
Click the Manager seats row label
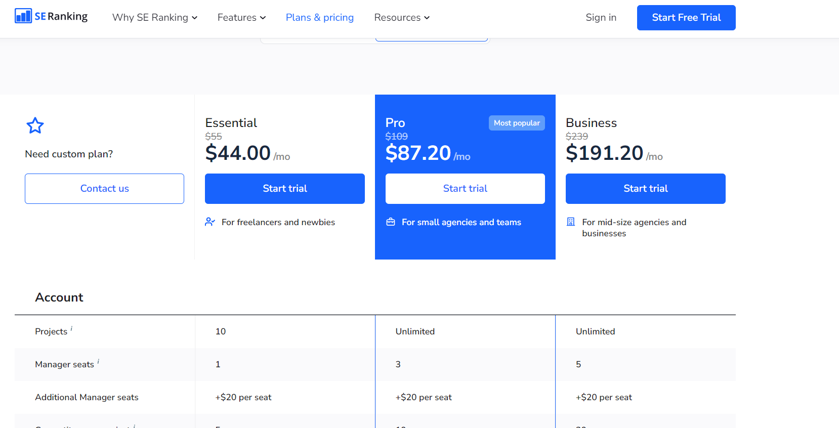click(65, 364)
